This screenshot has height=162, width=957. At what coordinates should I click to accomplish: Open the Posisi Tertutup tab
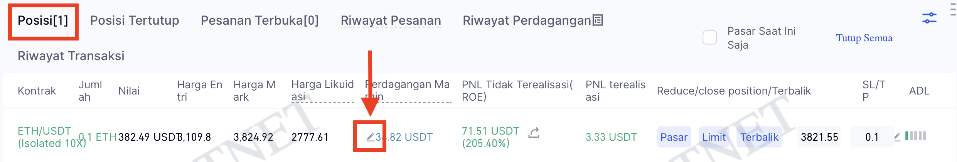(135, 20)
